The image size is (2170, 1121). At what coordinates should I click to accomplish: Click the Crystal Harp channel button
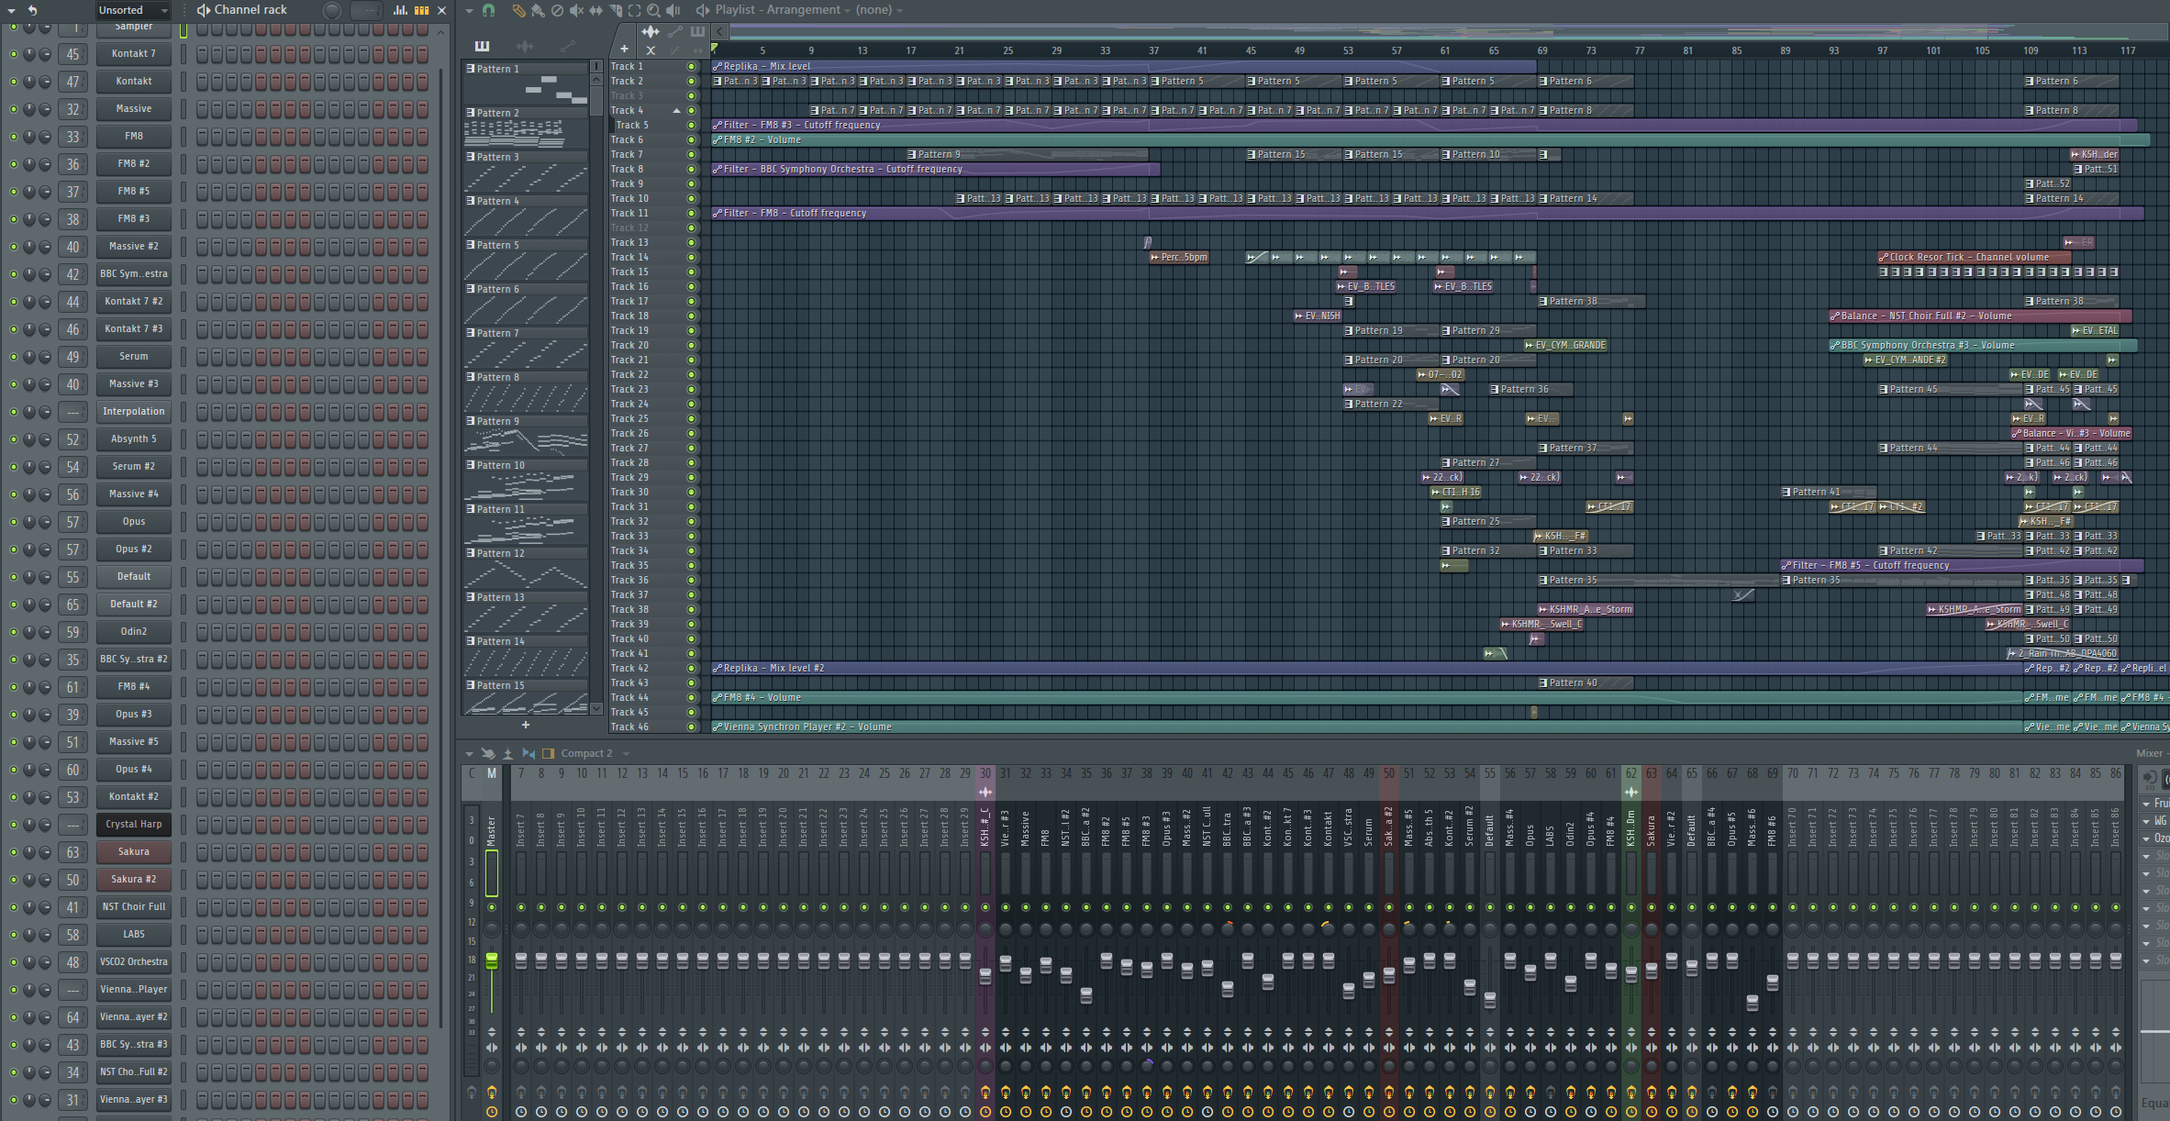pos(134,824)
